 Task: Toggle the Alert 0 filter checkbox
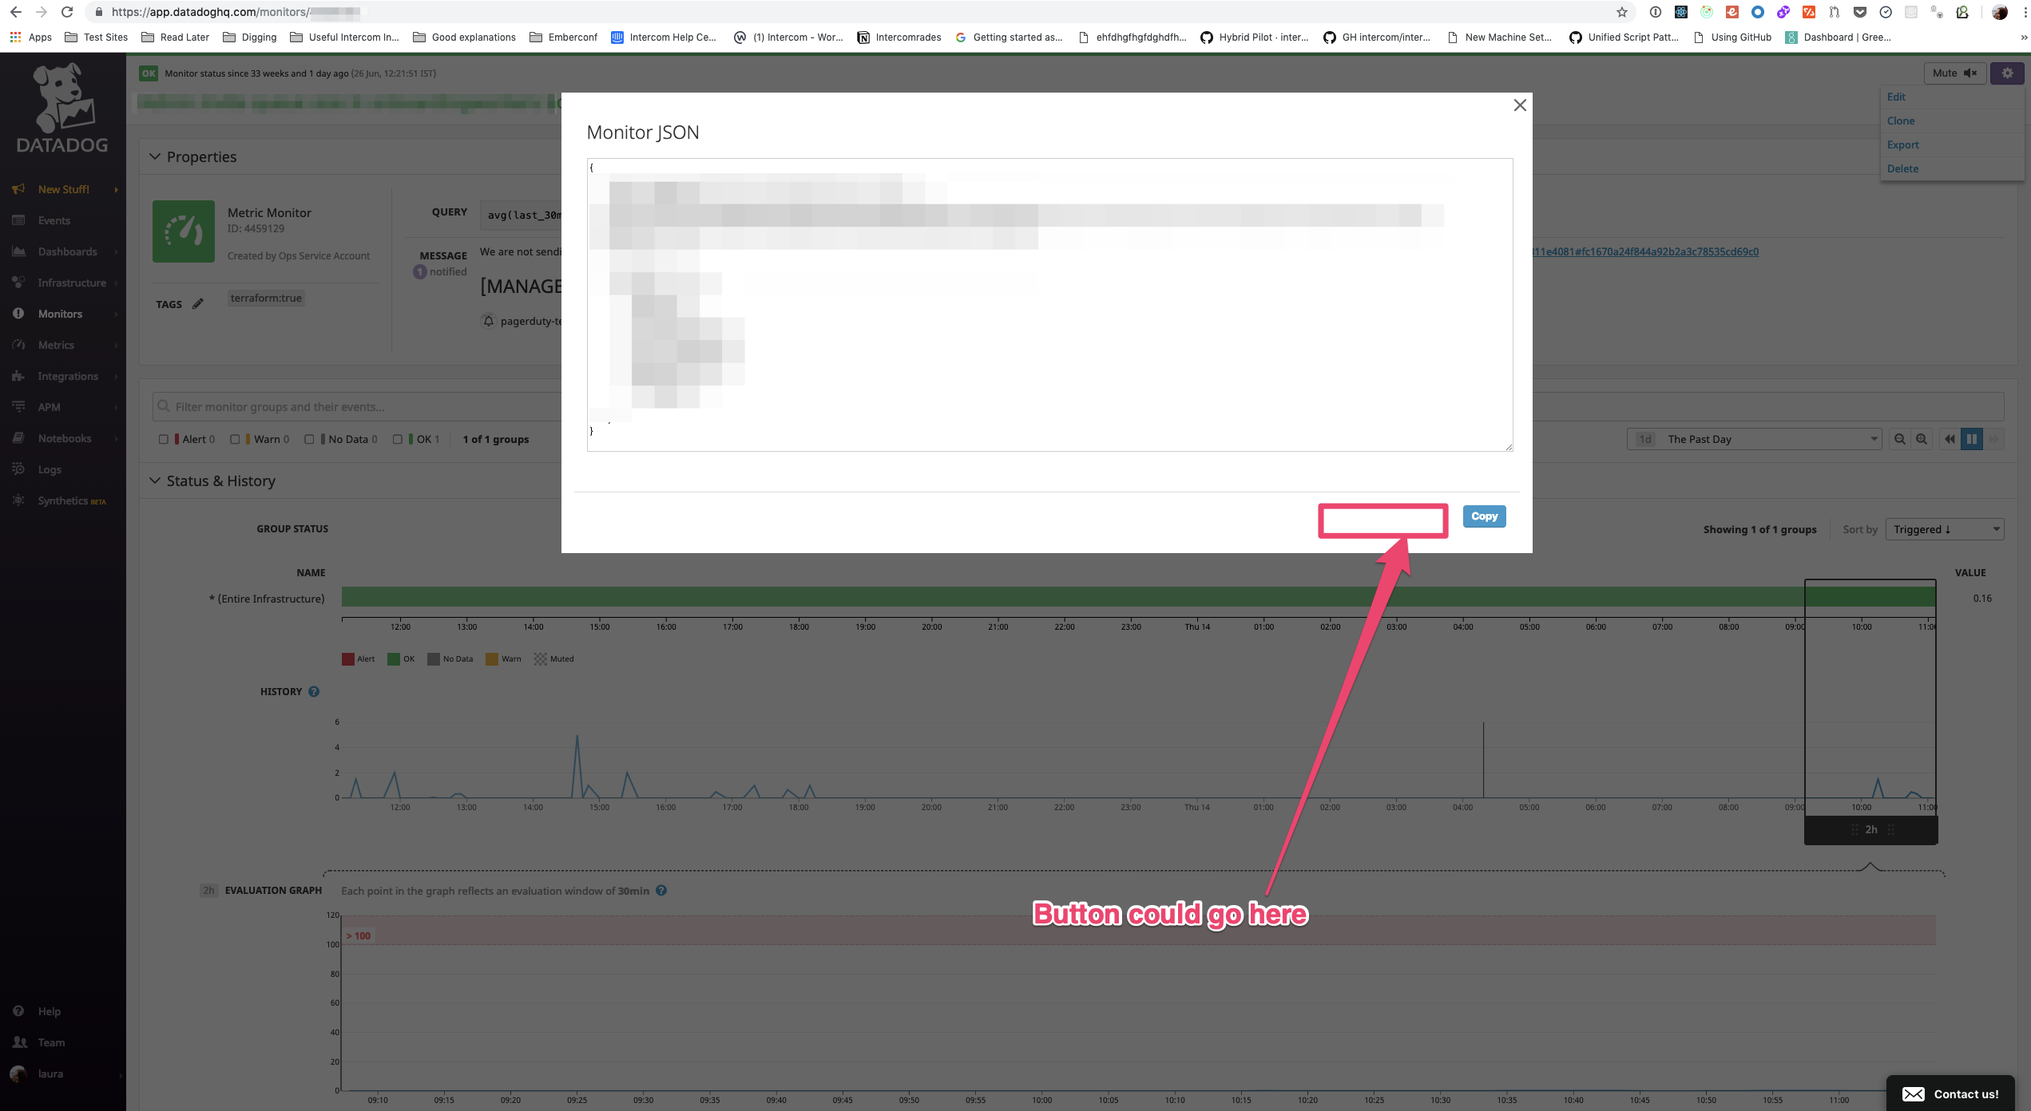tap(163, 439)
